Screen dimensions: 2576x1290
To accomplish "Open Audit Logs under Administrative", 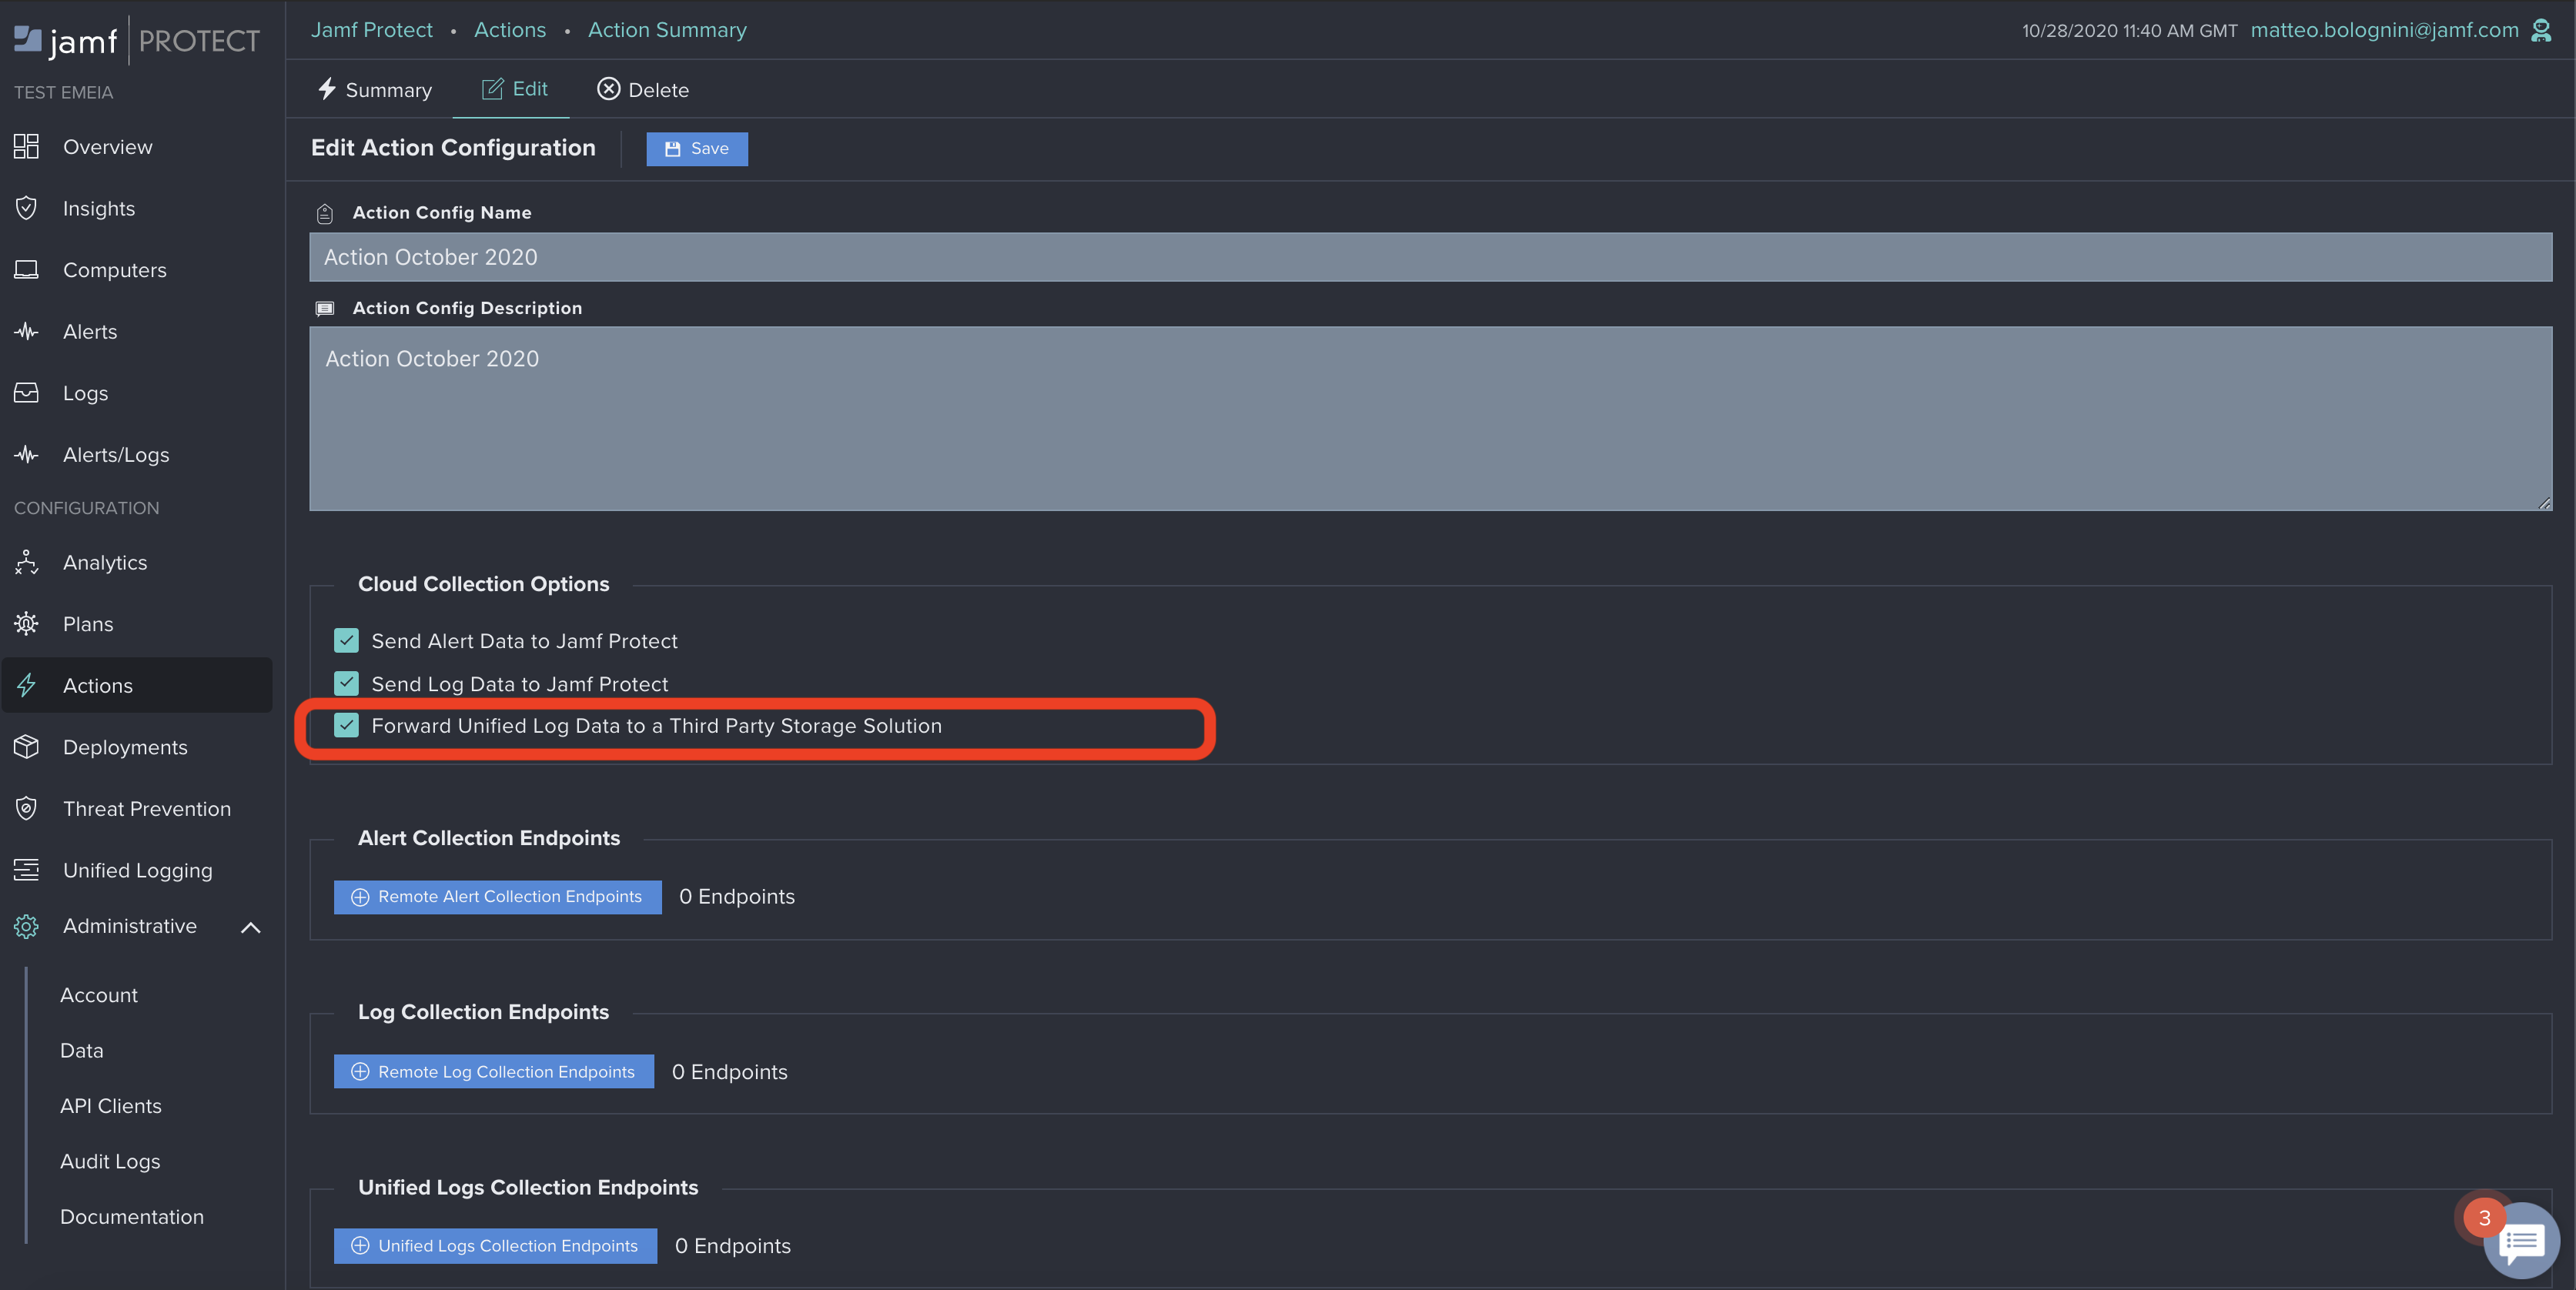I will 110,1161.
